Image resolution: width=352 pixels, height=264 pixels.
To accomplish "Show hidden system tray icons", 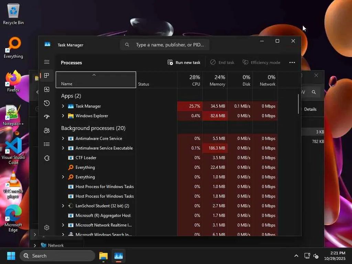I will click(x=296, y=256).
